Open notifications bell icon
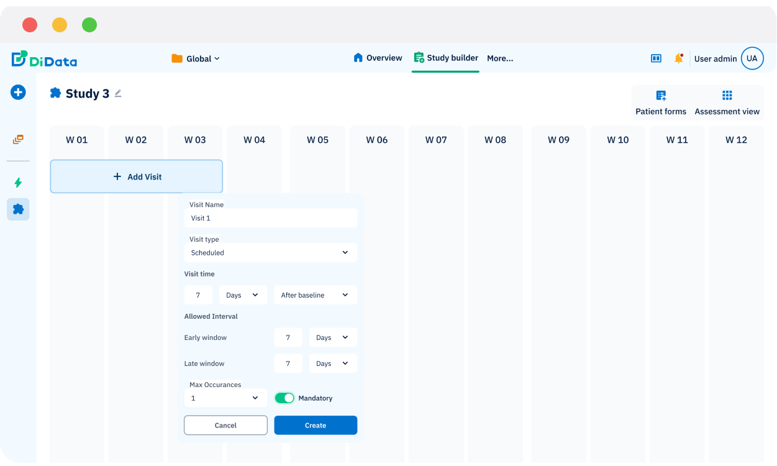This screenshot has width=777, height=466. coord(678,58)
